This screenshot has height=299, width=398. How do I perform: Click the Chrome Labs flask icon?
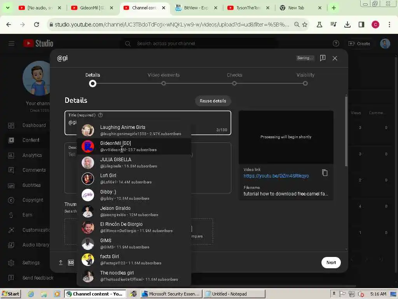(x=319, y=25)
